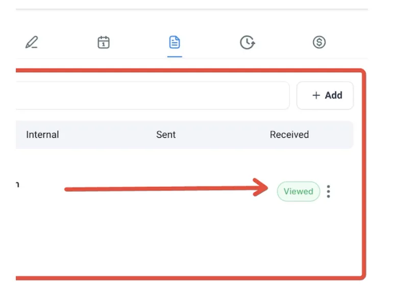
Task: Filter documents by Internal
Action: point(42,135)
